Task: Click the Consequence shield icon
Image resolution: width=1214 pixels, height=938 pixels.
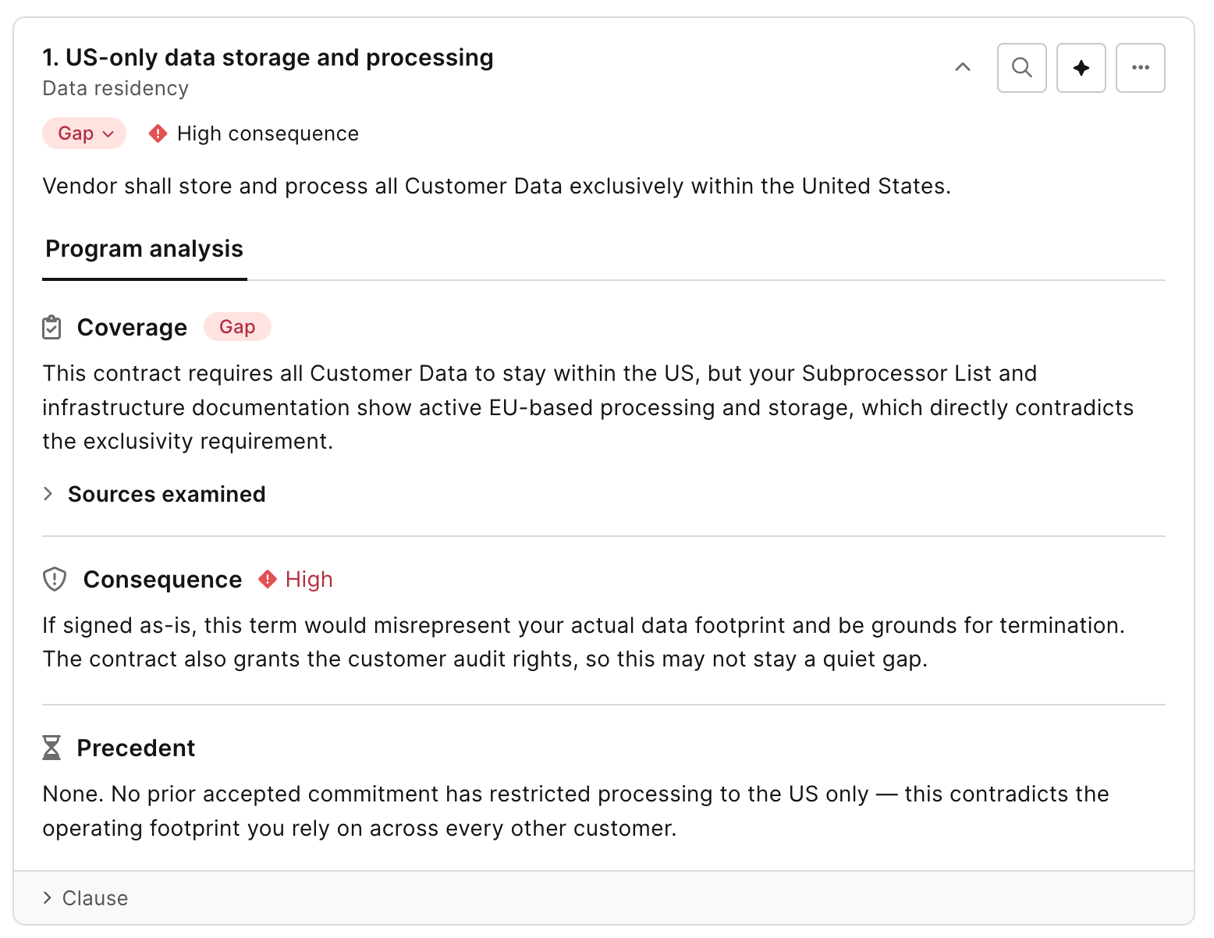Action: pyautogui.click(x=55, y=579)
